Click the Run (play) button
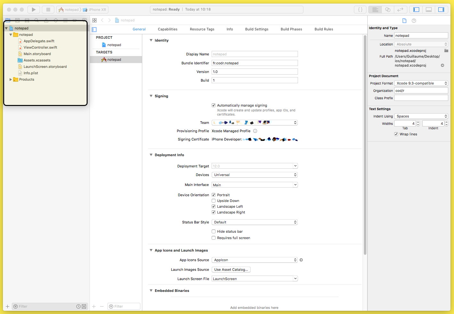The image size is (454, 314). [x=34, y=10]
